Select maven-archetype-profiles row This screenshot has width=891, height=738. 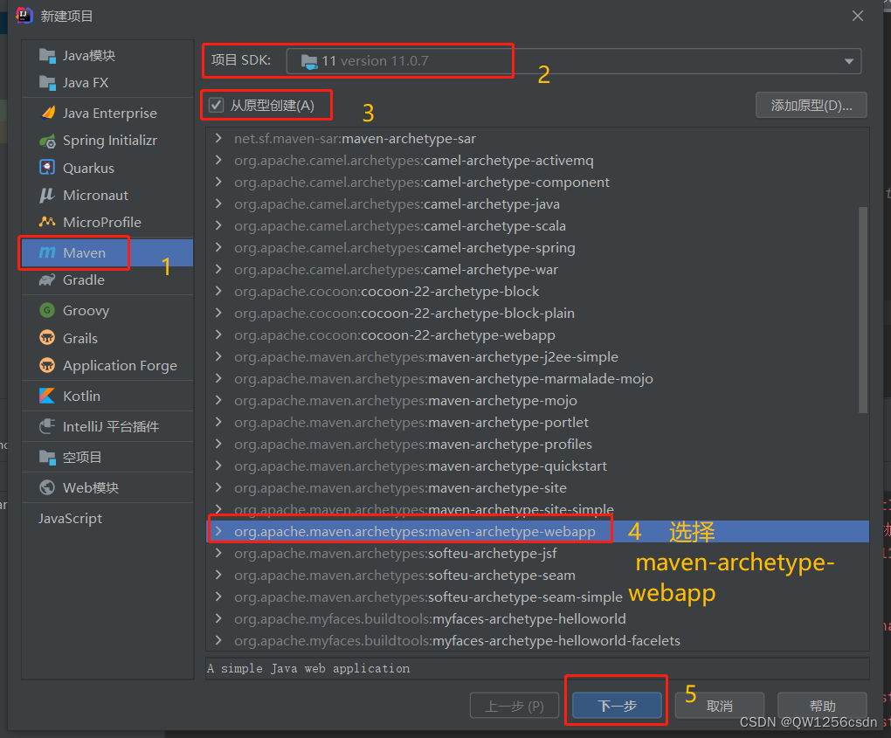coord(537,444)
